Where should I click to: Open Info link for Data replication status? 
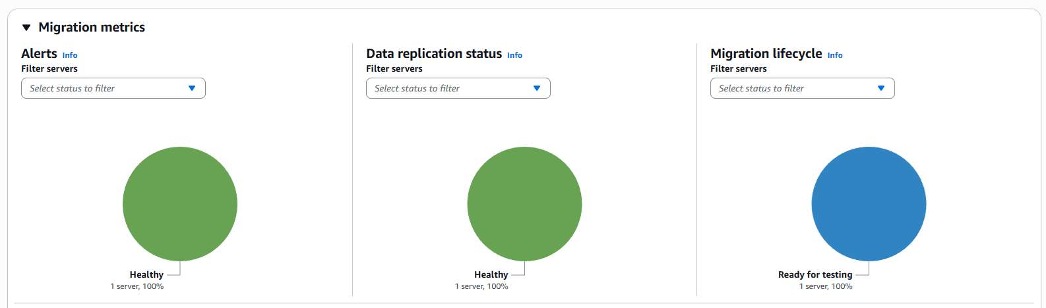coord(514,55)
